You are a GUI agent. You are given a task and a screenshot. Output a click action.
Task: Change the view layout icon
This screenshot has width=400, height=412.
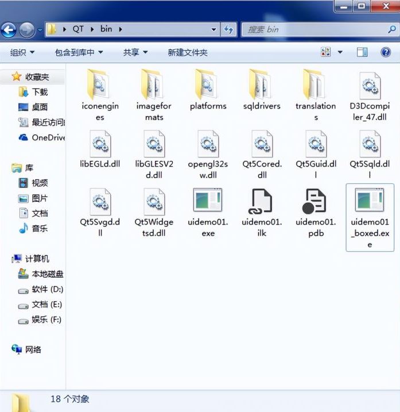pos(326,52)
